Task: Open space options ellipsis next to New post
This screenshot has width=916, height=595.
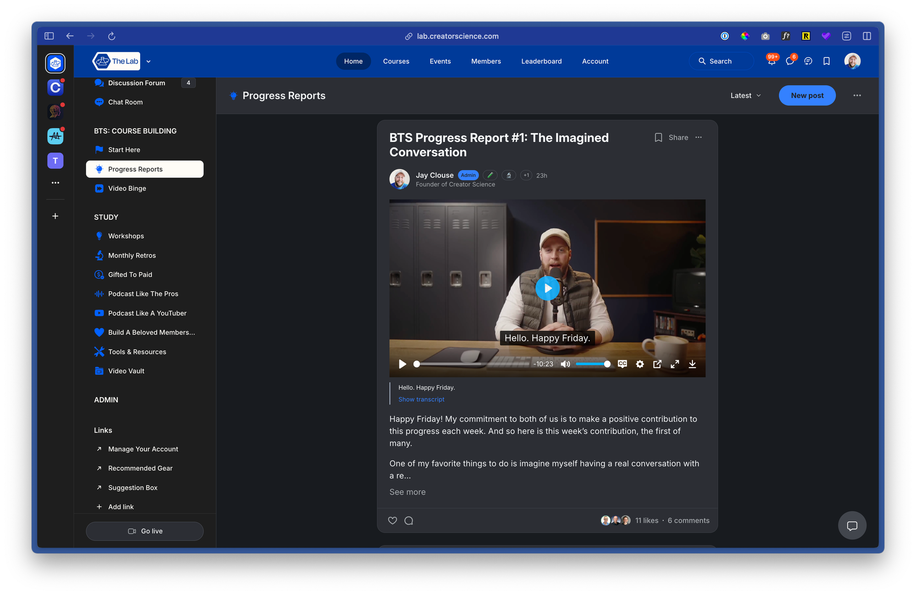Action: [x=857, y=95]
